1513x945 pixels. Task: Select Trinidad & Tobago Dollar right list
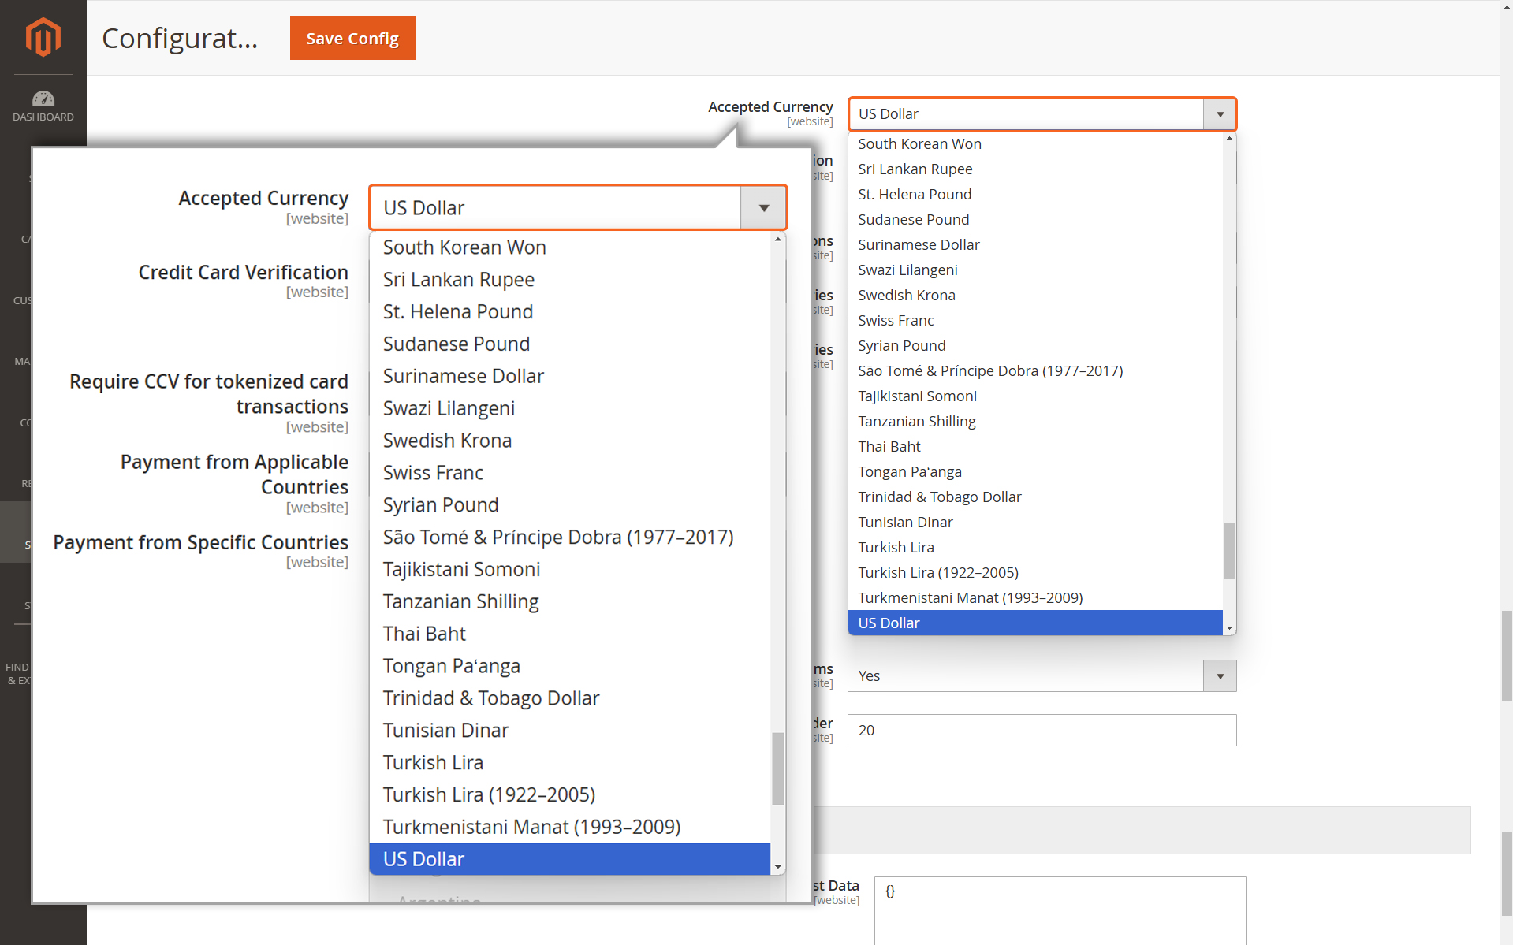(1035, 497)
